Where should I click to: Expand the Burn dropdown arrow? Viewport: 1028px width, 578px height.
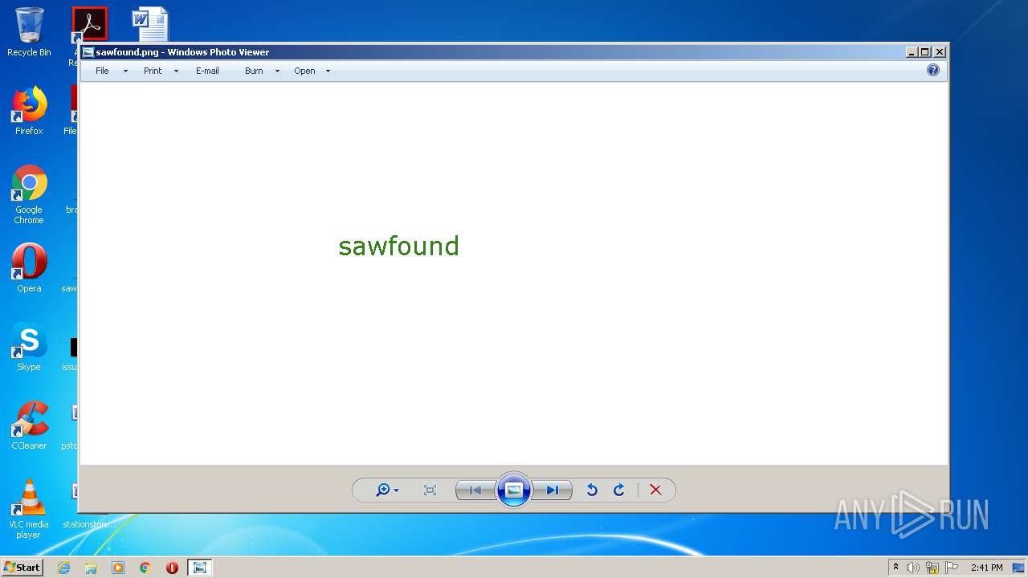point(277,71)
